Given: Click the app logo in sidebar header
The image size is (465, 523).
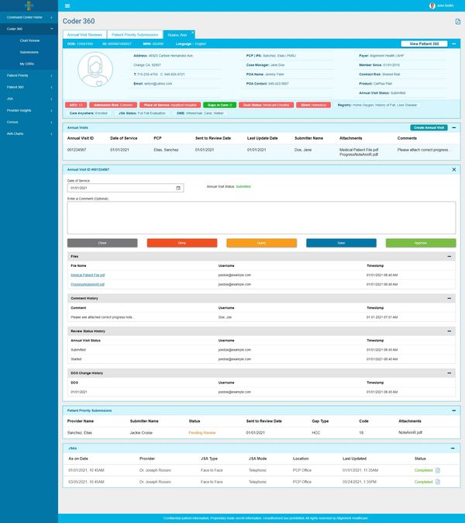Looking at the screenshot, I should point(29,5).
